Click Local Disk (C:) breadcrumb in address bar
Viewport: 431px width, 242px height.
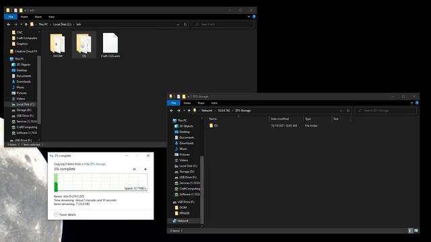[62, 24]
